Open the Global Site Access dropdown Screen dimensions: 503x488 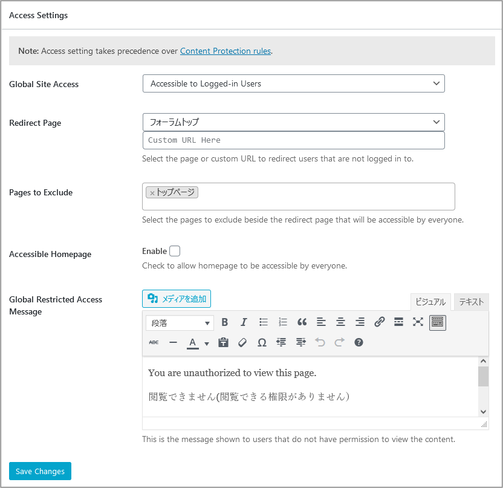294,83
